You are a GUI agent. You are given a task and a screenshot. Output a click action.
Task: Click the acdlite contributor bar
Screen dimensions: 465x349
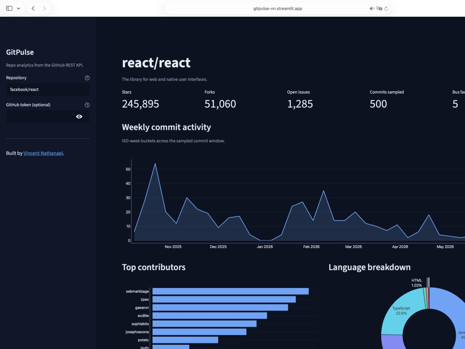tap(210, 316)
